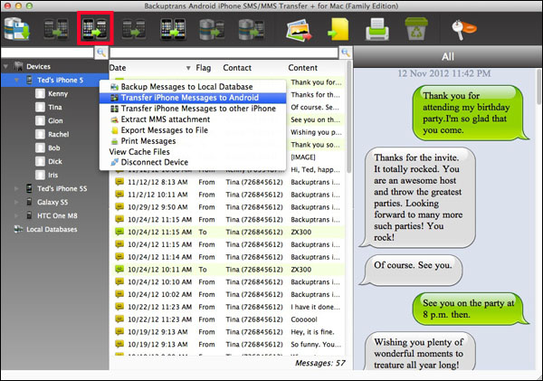Click the Extract MMS attachment photo icon

pyautogui.click(x=299, y=30)
